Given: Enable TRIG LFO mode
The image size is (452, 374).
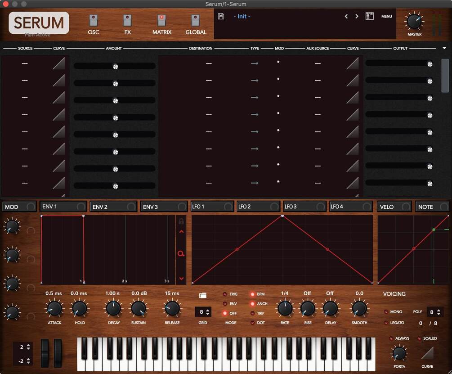Looking at the screenshot, I should pyautogui.click(x=225, y=294).
